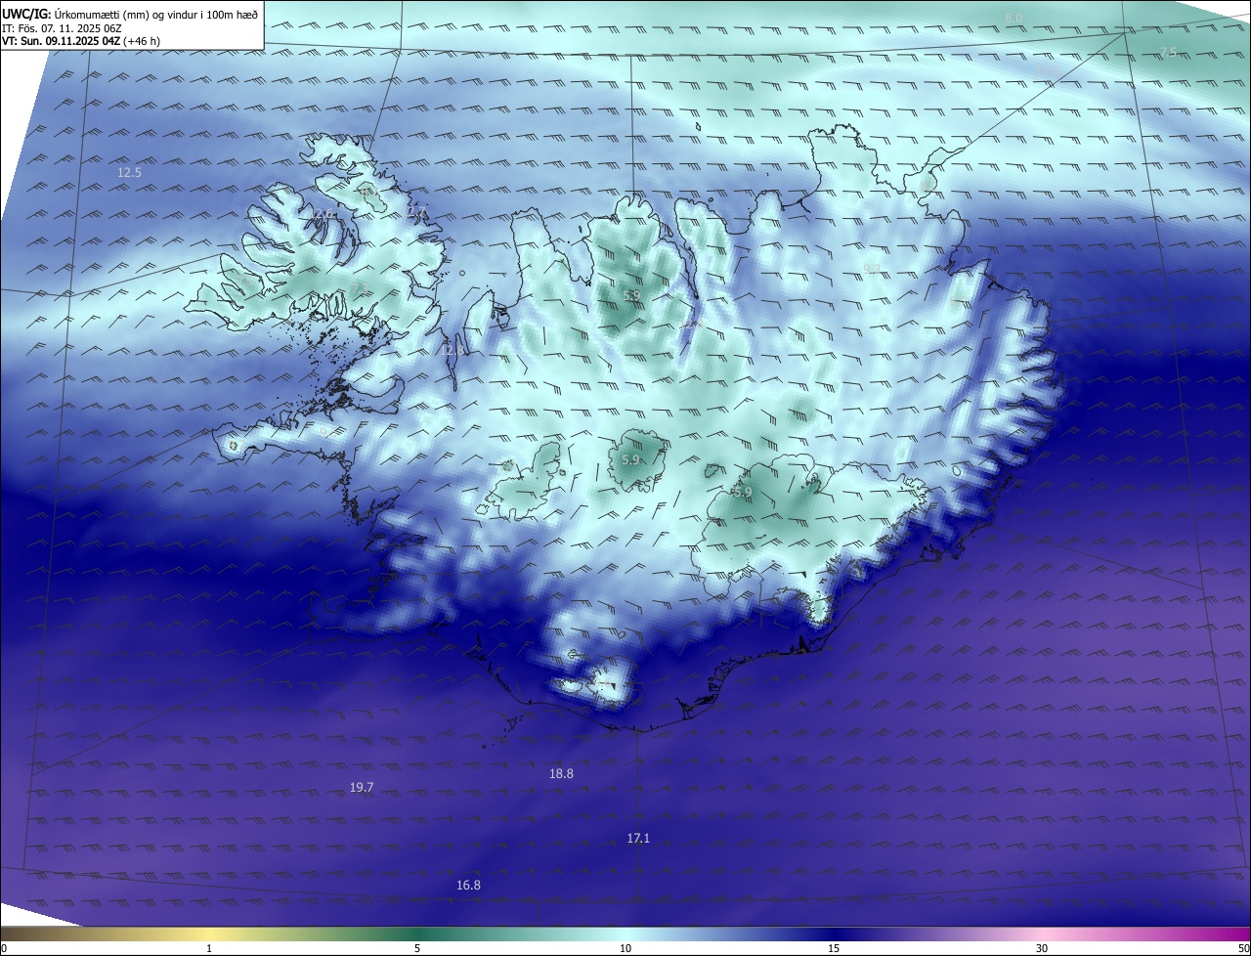
Task: Click the 18.8 value on the map
Action: click(561, 773)
